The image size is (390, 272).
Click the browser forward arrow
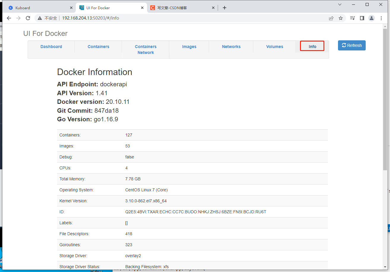point(18,18)
